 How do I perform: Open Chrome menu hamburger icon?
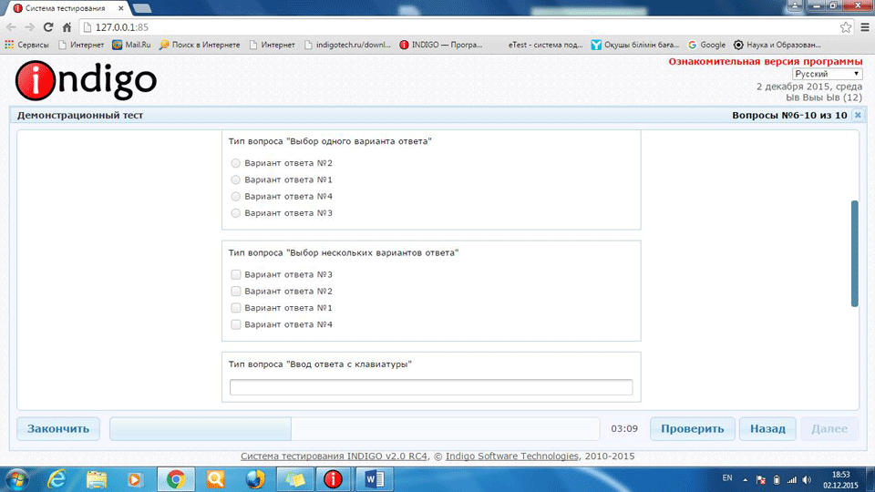point(862,26)
